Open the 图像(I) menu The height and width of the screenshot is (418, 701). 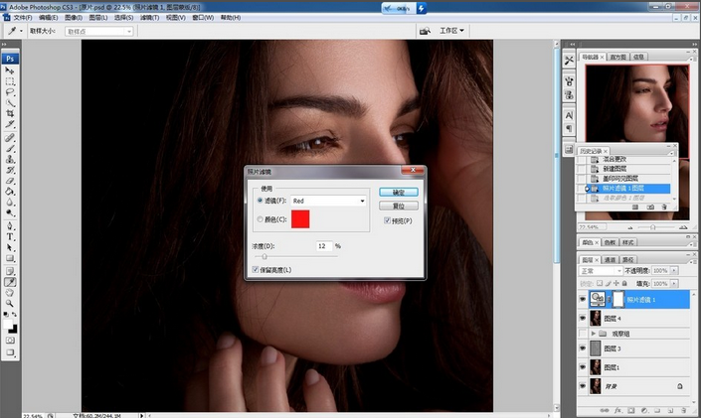click(x=74, y=18)
